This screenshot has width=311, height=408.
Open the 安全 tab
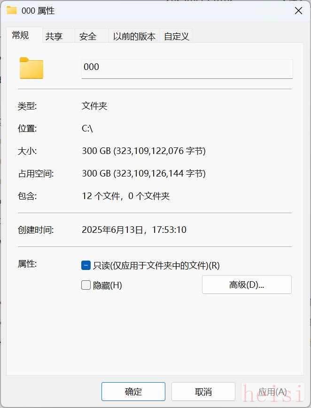pos(88,36)
